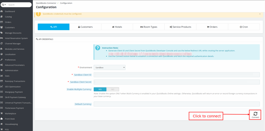The height and width of the screenshot is (131, 265).
Task: Open the Orders configuration tab
Action: pyautogui.click(x=212, y=27)
